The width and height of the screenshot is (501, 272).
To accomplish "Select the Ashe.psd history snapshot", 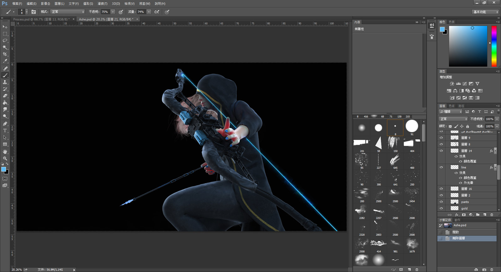I will tap(467, 225).
